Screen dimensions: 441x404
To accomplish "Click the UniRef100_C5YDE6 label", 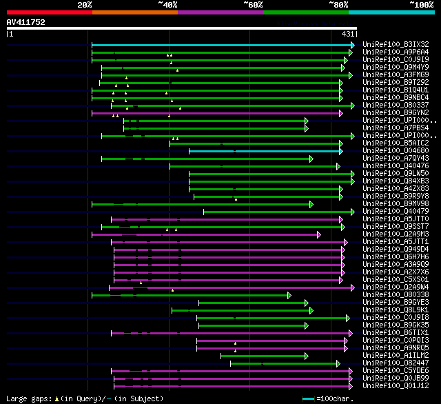I will (x=396, y=371).
